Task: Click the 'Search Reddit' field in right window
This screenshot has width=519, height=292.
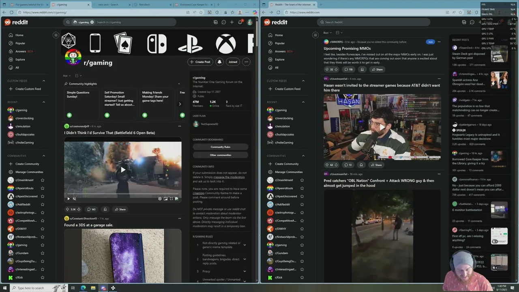Action: (373, 22)
